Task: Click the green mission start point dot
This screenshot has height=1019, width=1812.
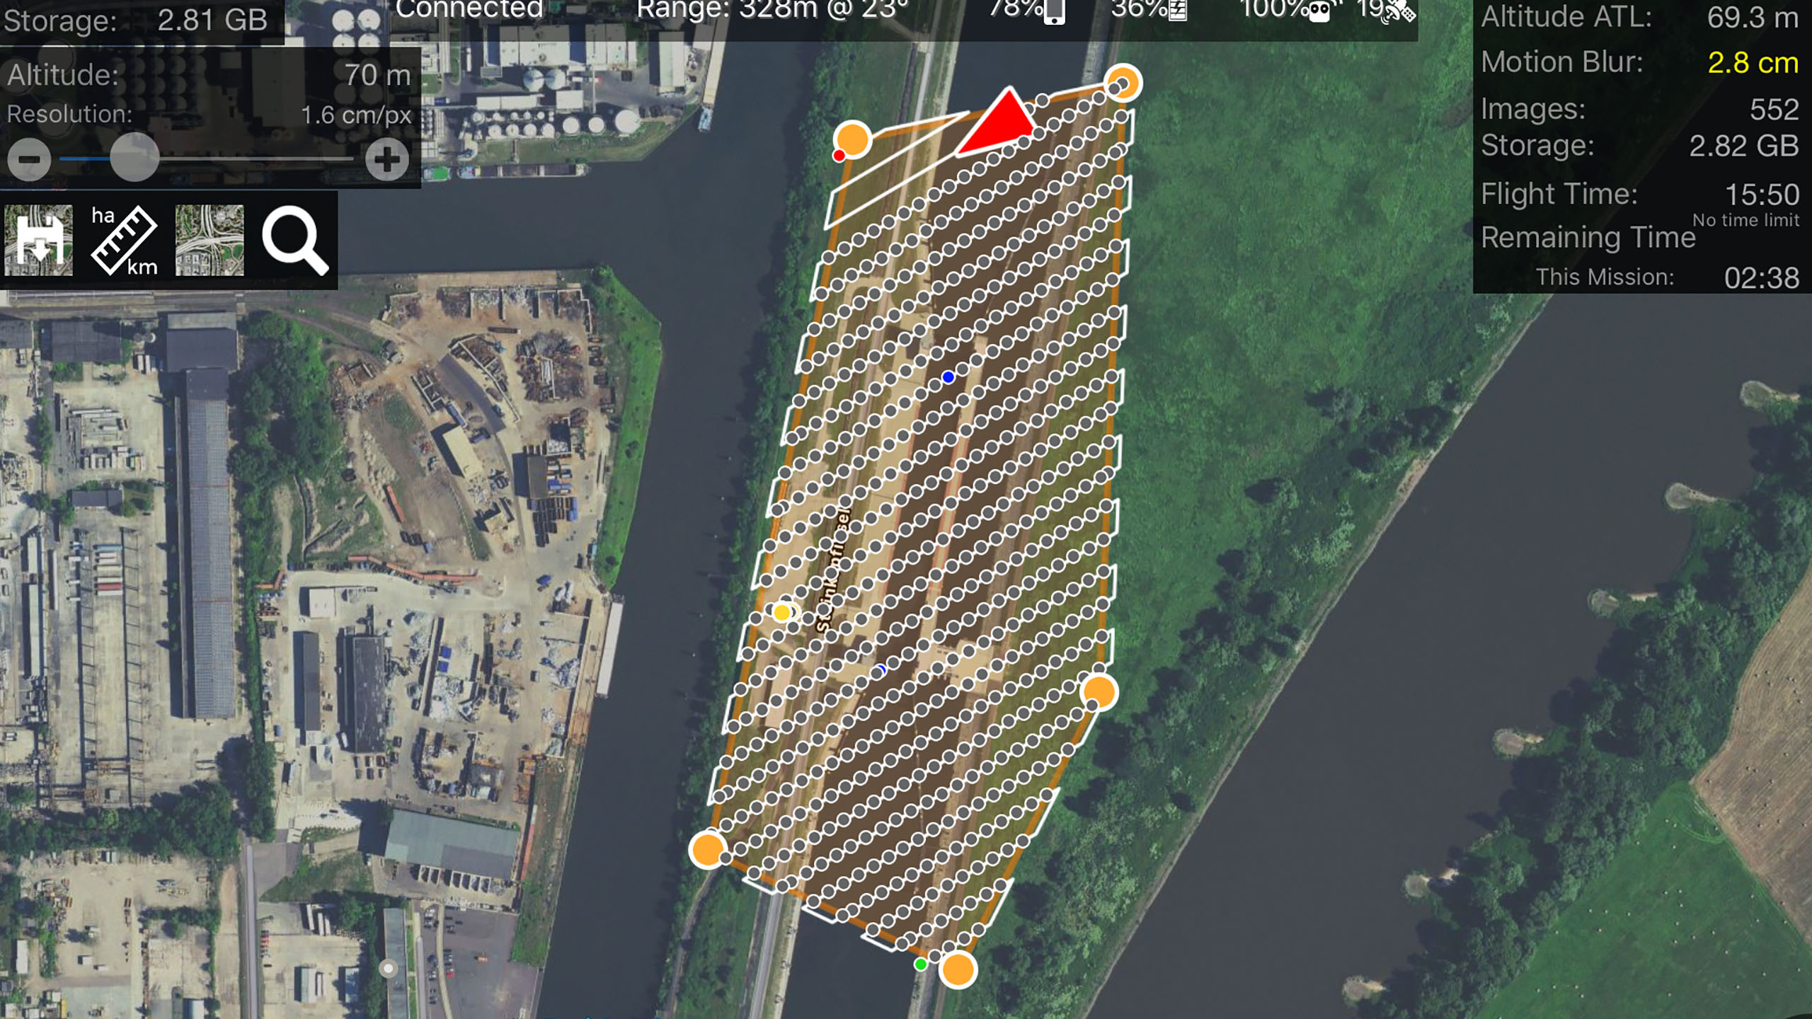Action: click(x=920, y=964)
